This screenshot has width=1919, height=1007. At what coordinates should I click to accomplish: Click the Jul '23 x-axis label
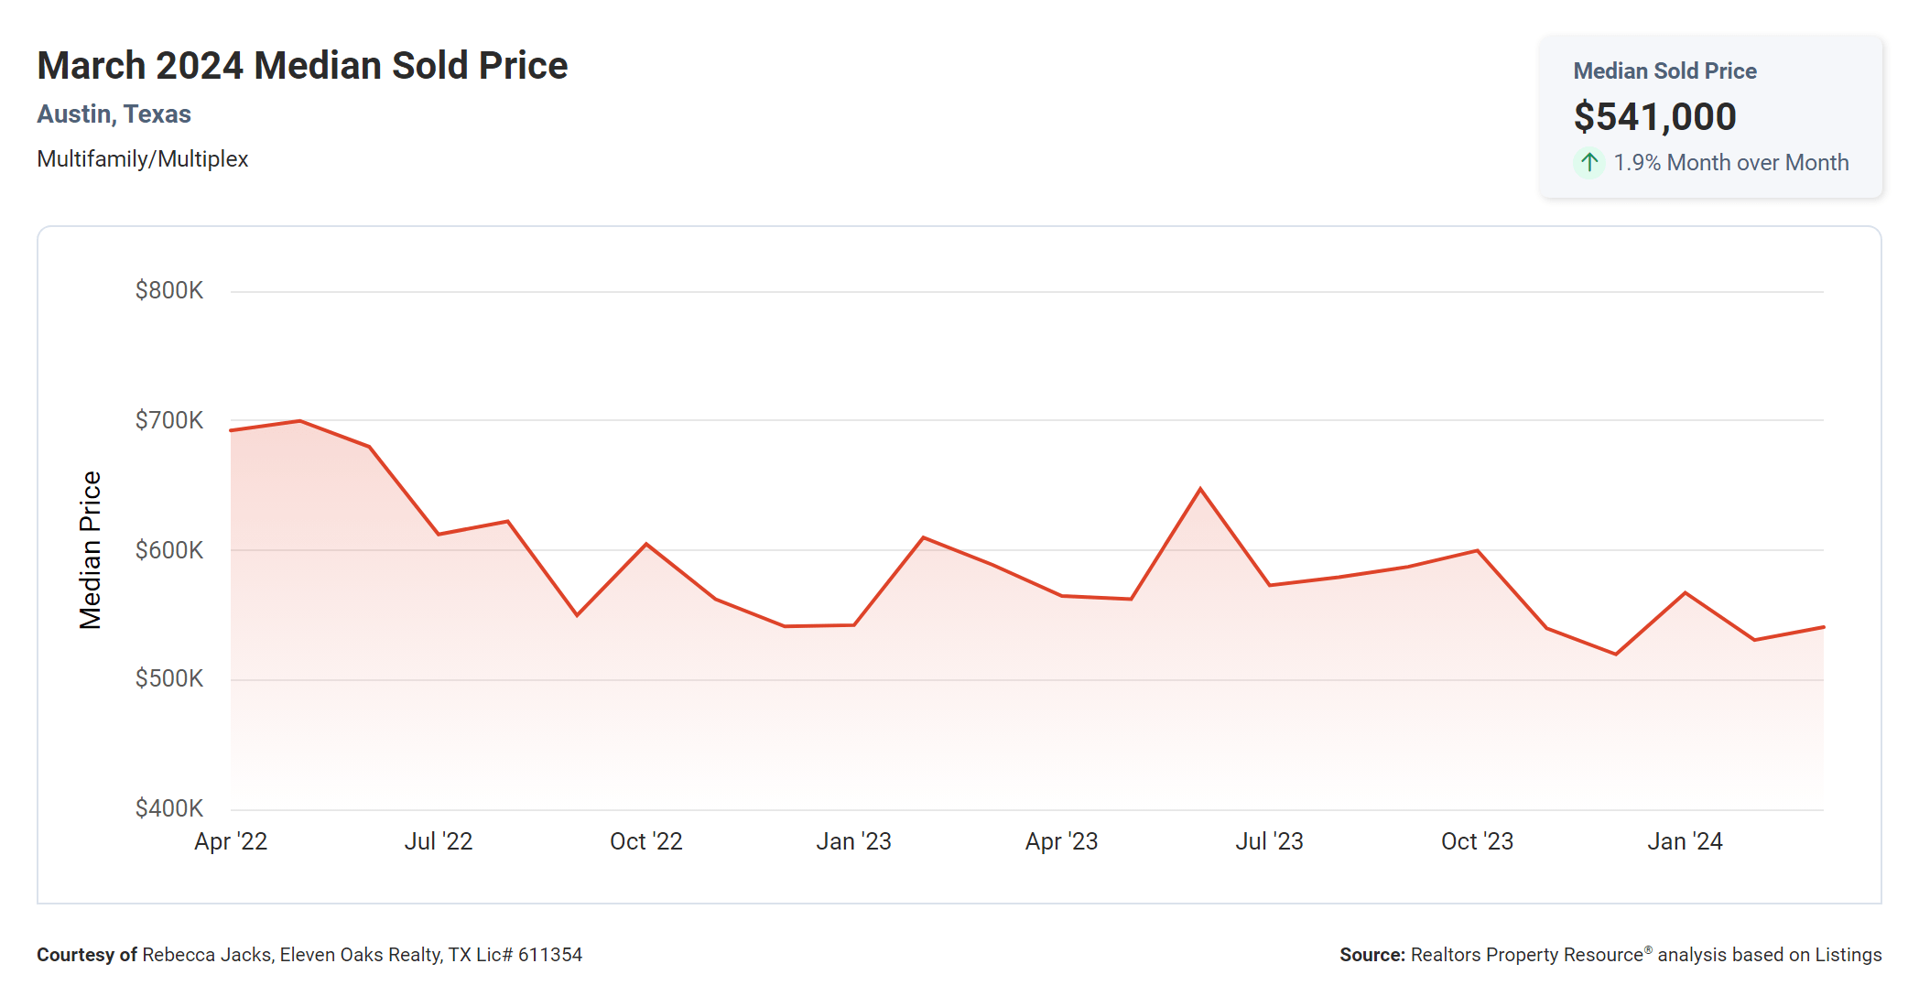pos(1269,841)
